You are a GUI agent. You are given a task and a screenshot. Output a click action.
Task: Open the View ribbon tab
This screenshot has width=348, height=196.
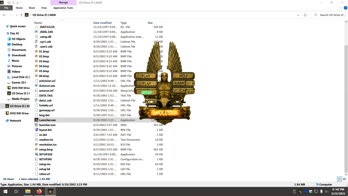(44, 8)
